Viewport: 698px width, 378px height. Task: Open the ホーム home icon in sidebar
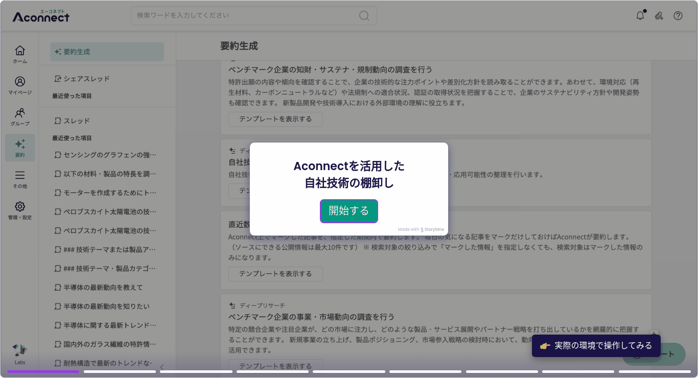tap(19, 53)
